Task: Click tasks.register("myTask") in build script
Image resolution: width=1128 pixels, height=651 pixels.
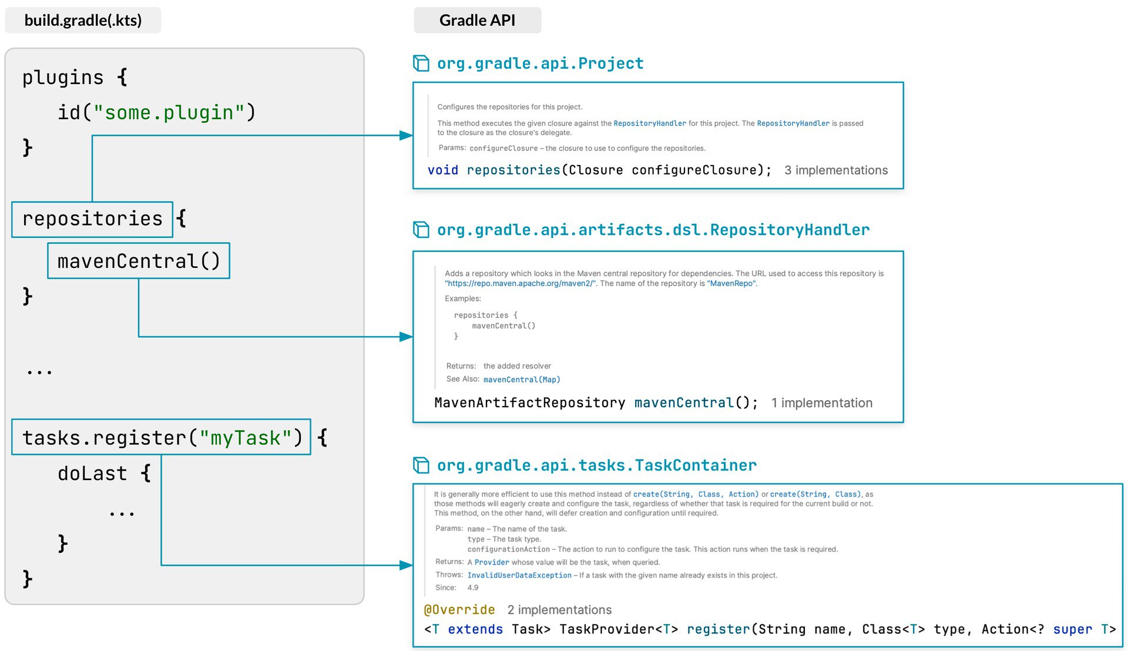Action: click(x=162, y=437)
